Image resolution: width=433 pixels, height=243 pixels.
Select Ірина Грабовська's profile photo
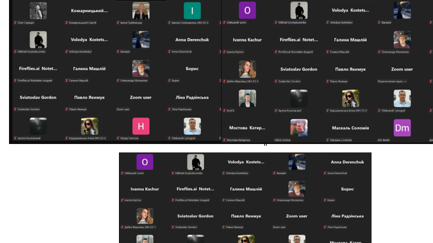pyautogui.click(x=140, y=10)
